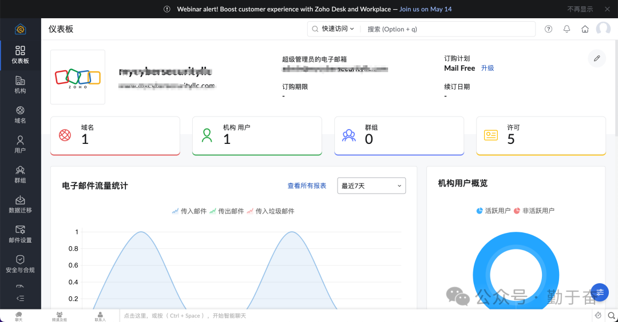Switch to the 聊天 chat tab
618x322 pixels.
tap(19, 316)
